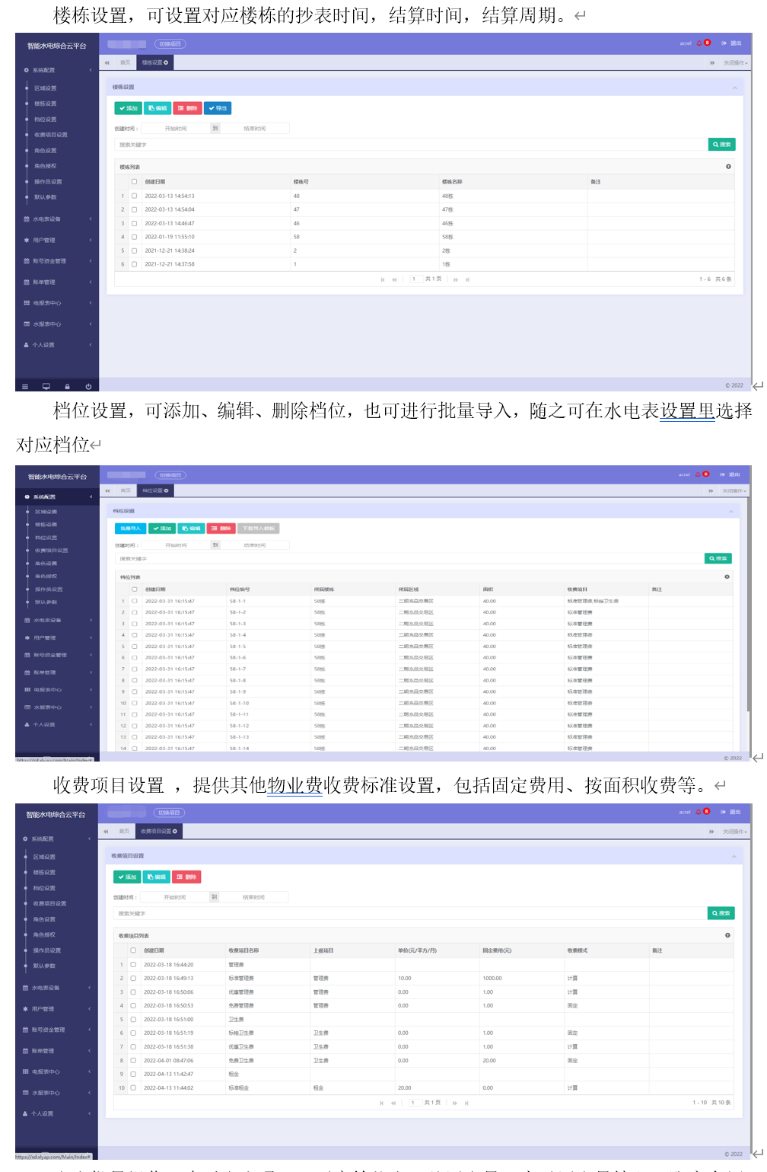767x1172 pixels.
Task: Go to last page in 收费项目列表 pager
Action: click(x=466, y=1103)
